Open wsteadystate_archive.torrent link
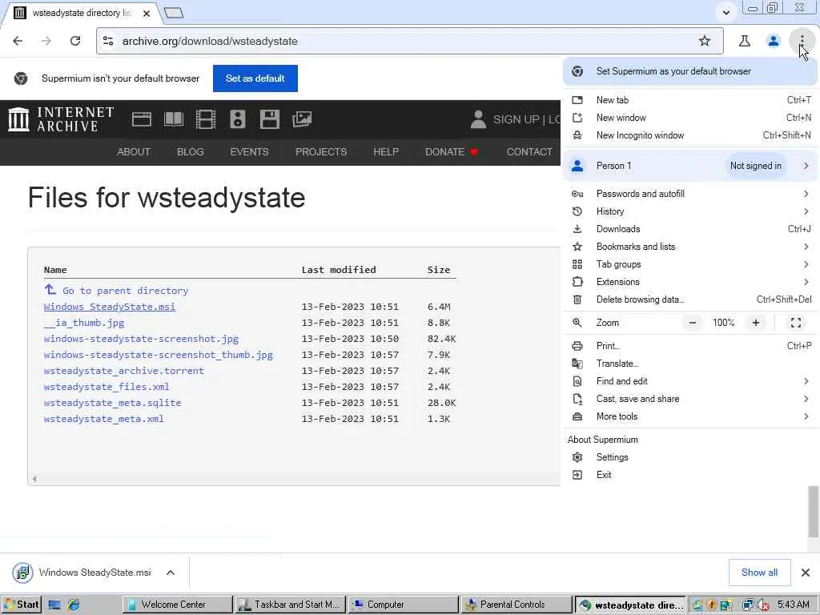The height and width of the screenshot is (615, 820). (124, 370)
